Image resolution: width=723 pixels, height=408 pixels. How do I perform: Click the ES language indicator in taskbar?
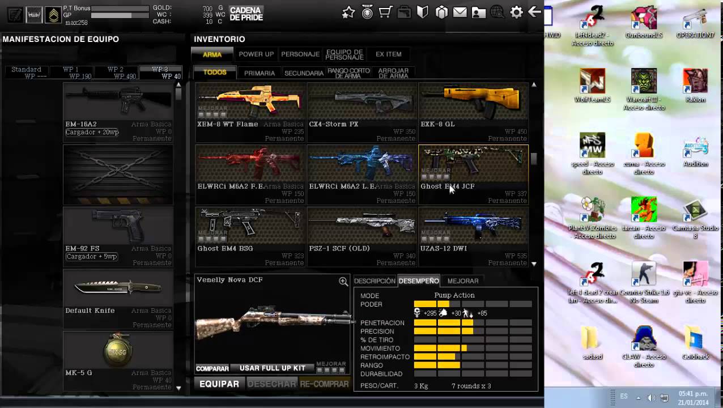[624, 397]
